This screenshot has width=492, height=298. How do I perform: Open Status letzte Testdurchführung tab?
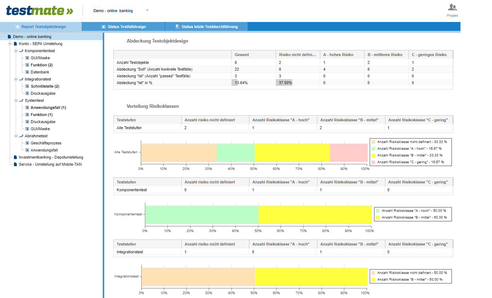coord(206,27)
